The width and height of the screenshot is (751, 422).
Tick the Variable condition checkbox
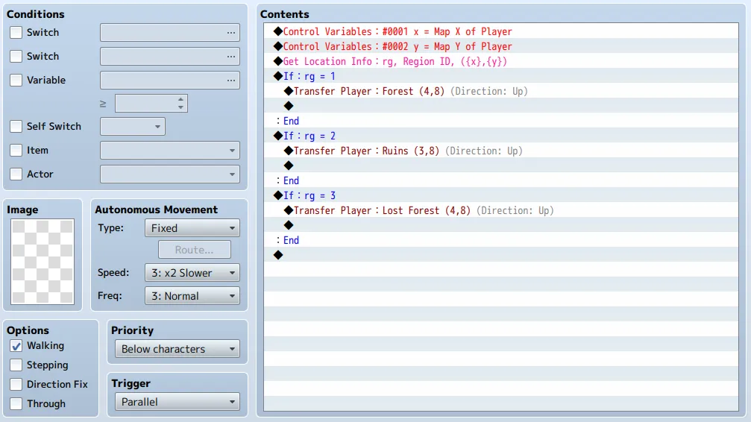(16, 80)
